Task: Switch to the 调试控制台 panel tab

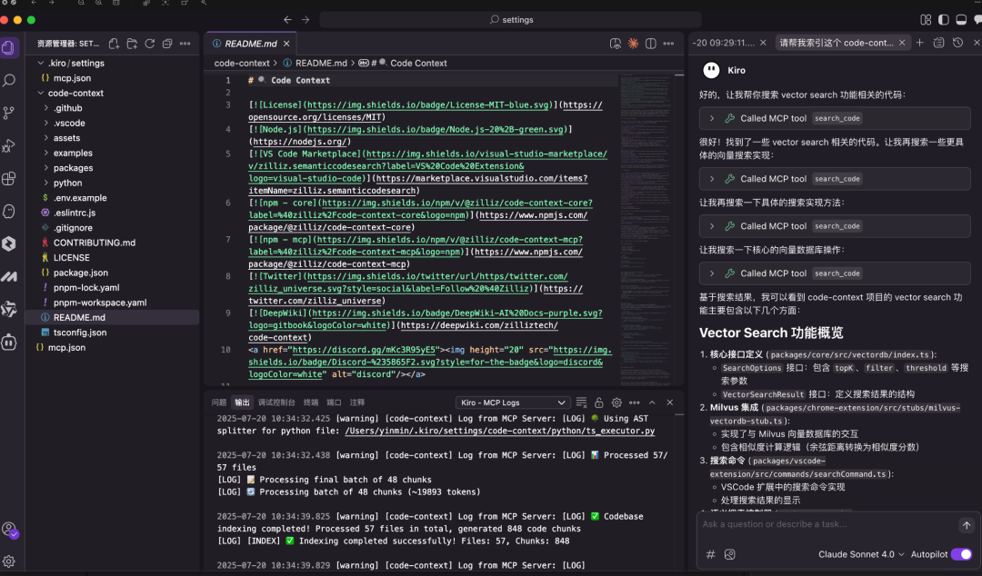Action: point(276,402)
